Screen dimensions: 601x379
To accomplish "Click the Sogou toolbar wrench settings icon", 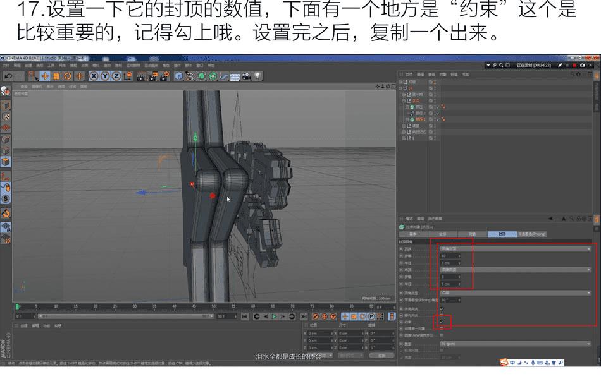I will tap(561, 362).
